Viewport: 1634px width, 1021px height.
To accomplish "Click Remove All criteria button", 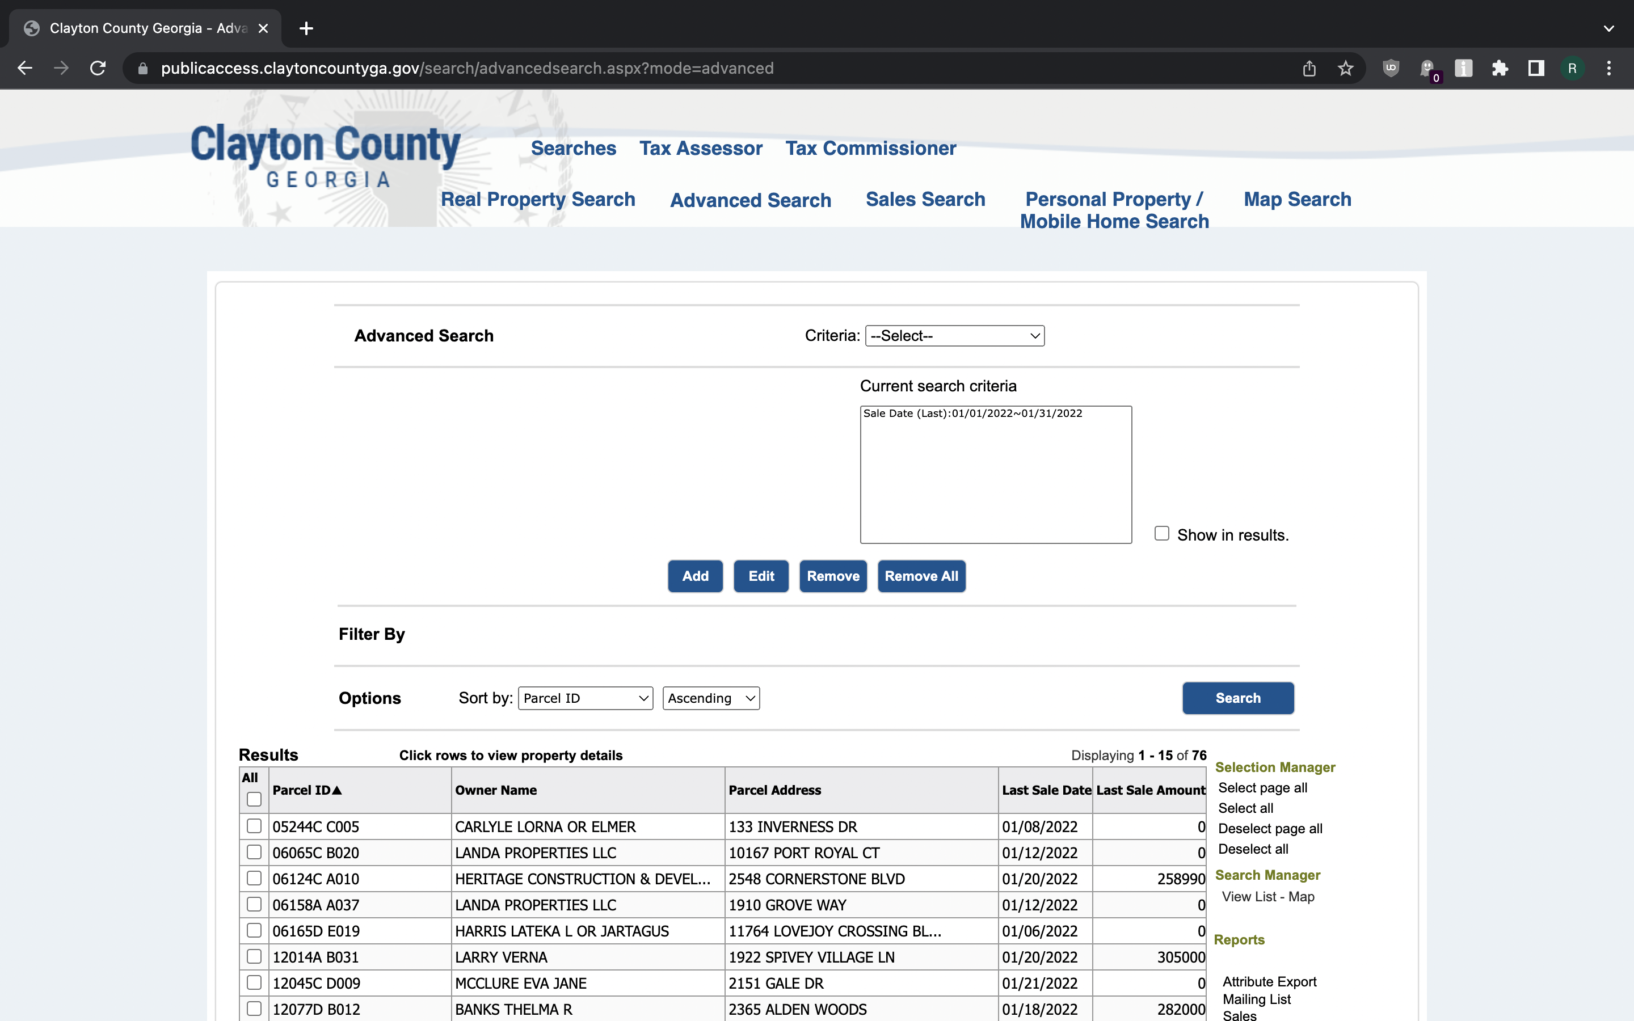I will click(x=921, y=576).
